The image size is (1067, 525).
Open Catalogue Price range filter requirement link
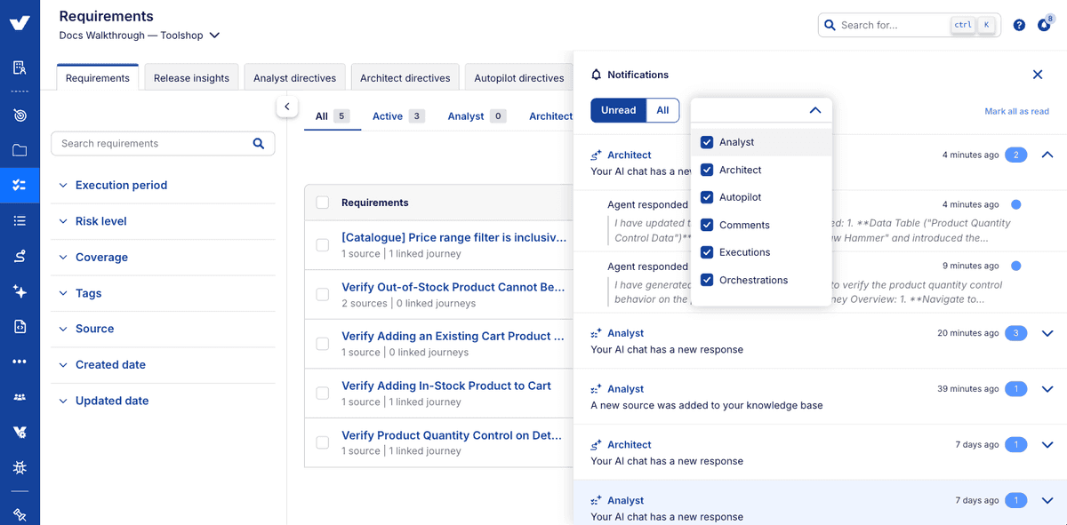pos(453,237)
